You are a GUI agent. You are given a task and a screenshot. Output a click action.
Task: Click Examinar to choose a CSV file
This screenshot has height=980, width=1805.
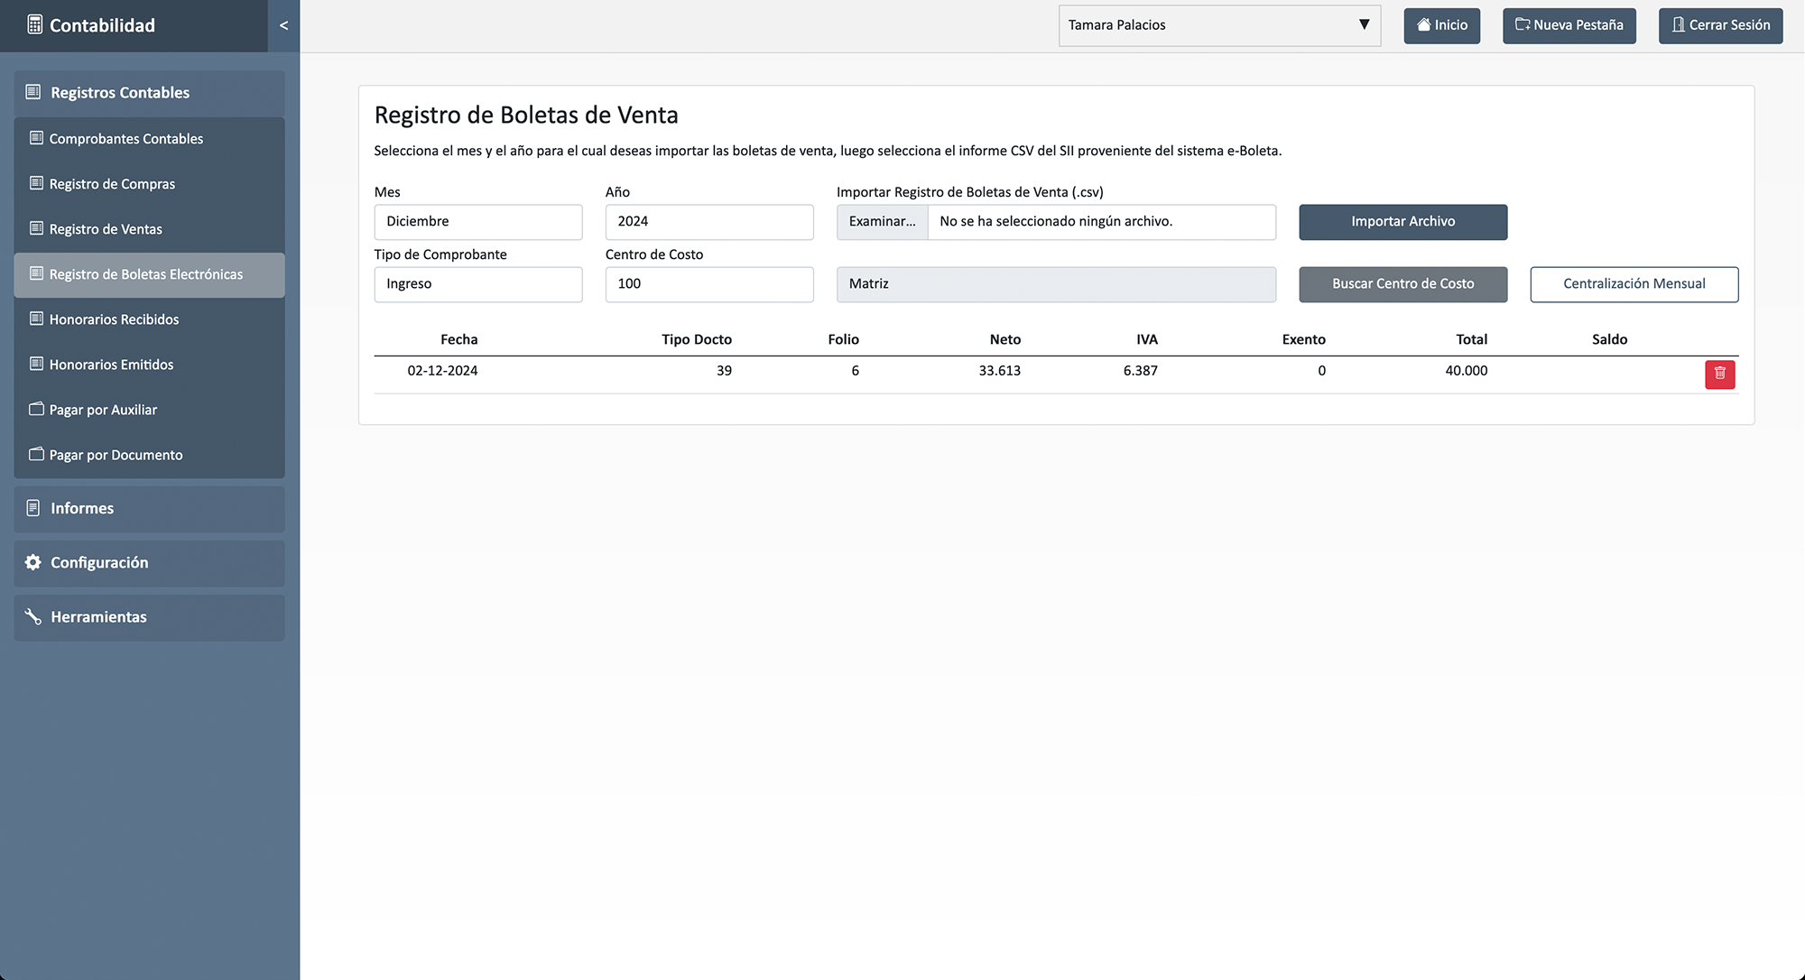(882, 222)
